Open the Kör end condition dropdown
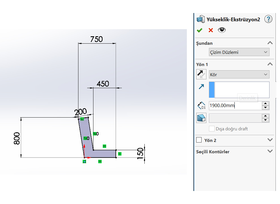 (239, 75)
